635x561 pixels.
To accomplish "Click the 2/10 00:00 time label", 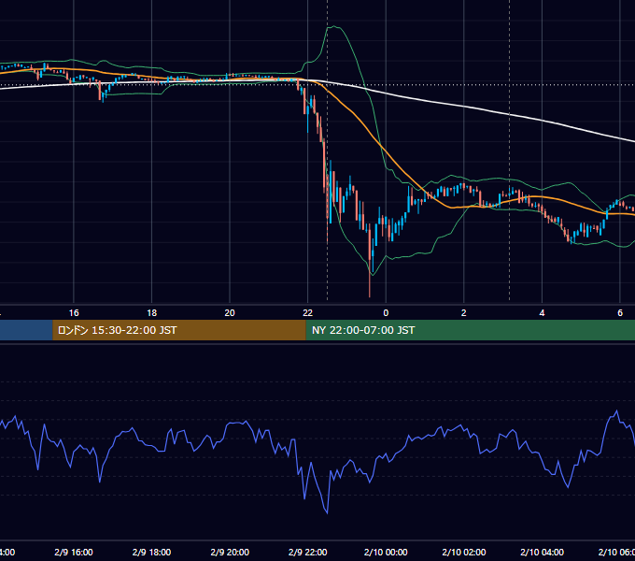I will coord(386,552).
